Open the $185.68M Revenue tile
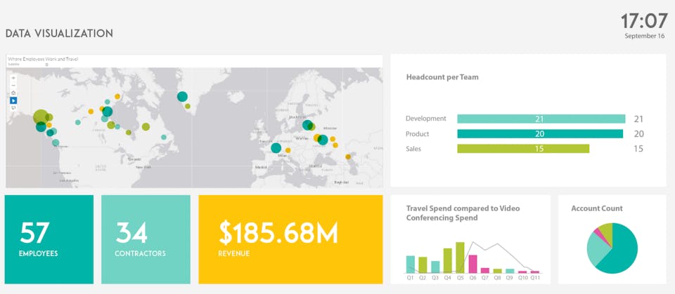This screenshot has height=294, width=675. [290, 239]
